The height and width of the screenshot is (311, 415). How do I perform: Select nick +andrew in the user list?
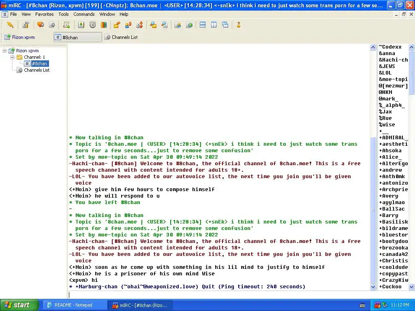[x=390, y=170]
